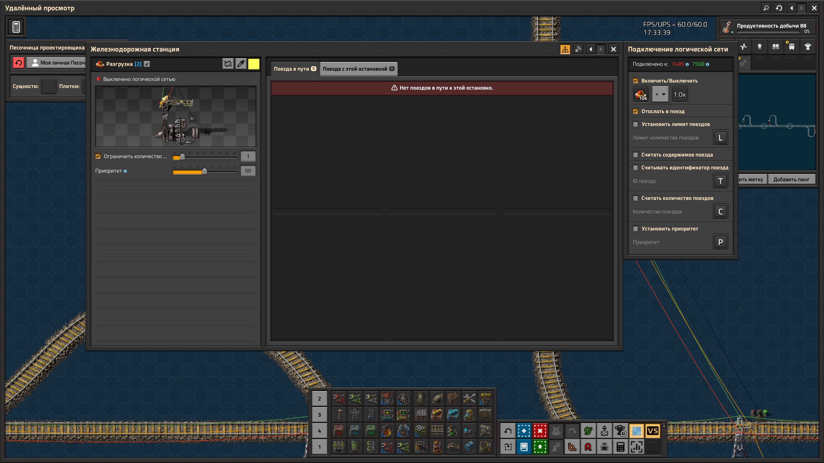The width and height of the screenshot is (824, 463).
Task: Click the search magnifier in remote view
Action: (766, 8)
